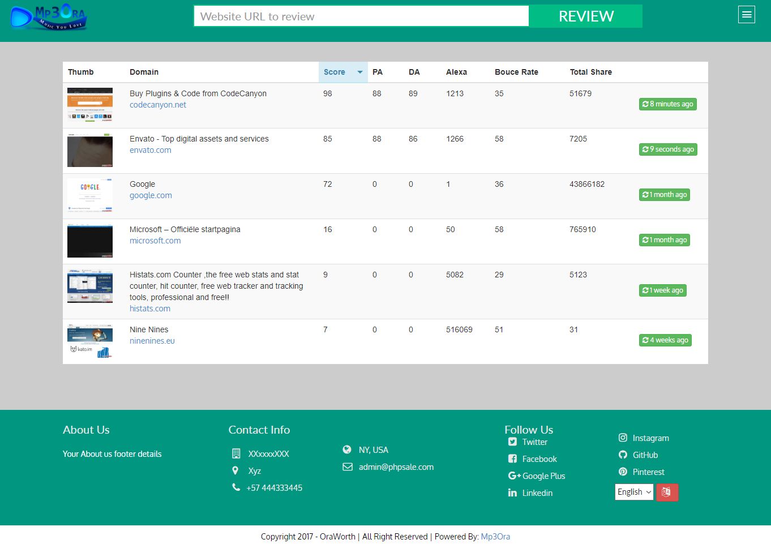Open the histats.com link
This screenshot has width=771, height=548.
[150, 309]
